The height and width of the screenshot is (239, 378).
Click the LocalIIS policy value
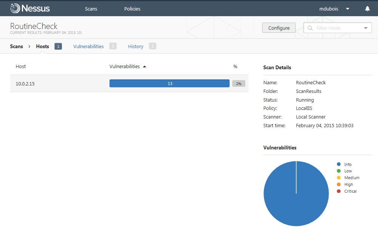(304, 108)
